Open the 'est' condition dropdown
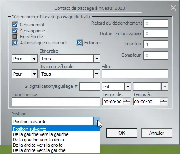180x154 pixels. pos(127,87)
